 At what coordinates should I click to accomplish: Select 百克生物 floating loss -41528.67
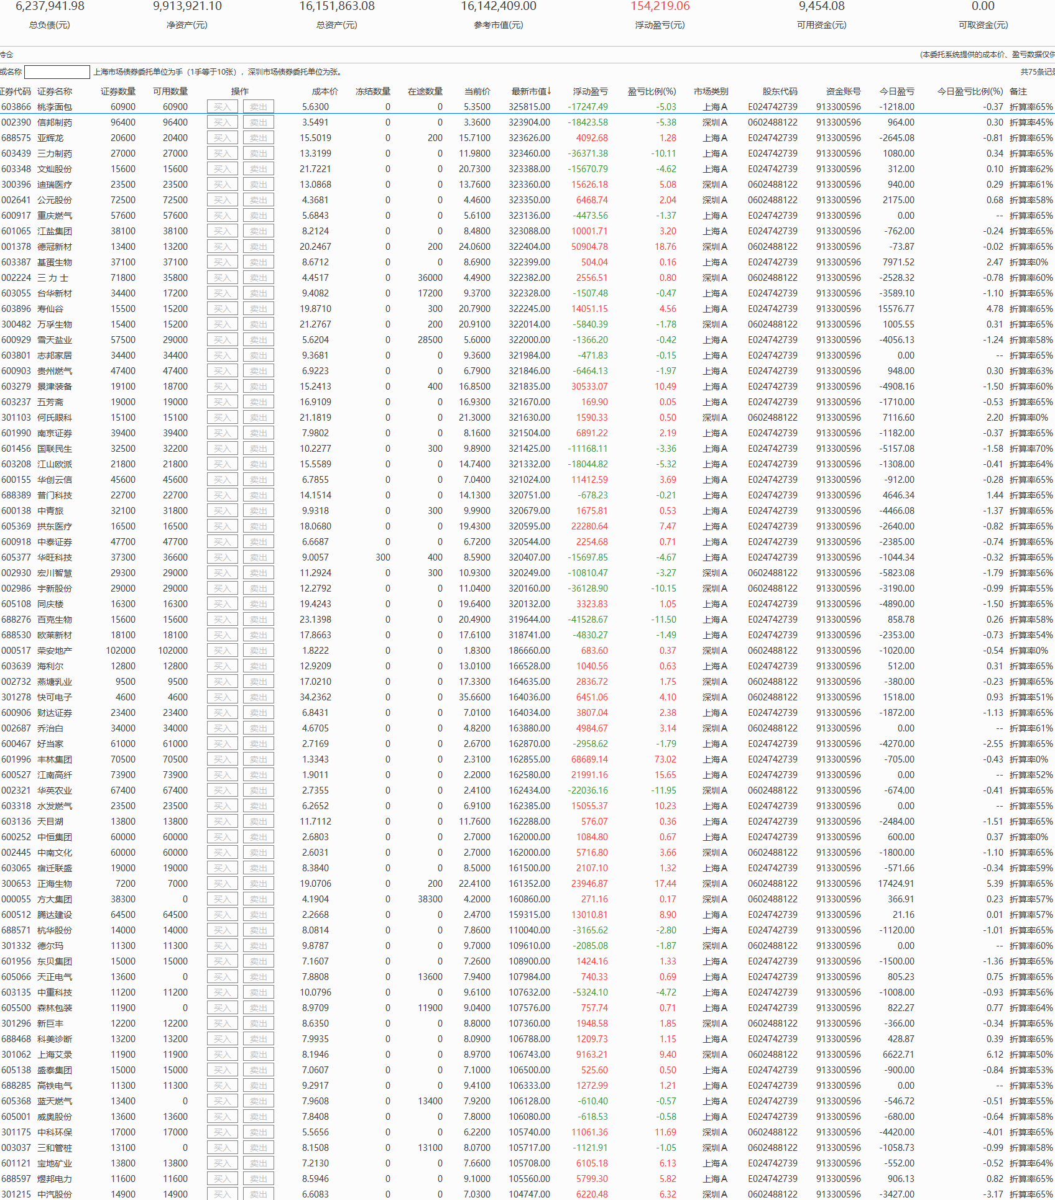pos(587,620)
